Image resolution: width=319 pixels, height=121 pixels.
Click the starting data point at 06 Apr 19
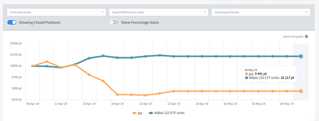click(x=33, y=66)
